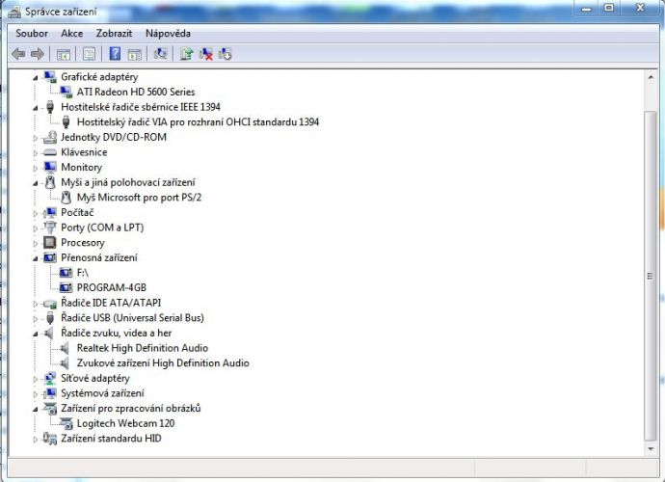Toggle the action pane toolbar icon
This screenshot has width=665, height=482.
(x=135, y=54)
